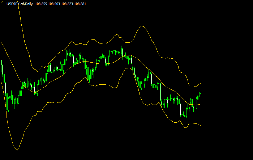Select the 108.881 close price value
The height and width of the screenshot is (160, 253).
point(80,4)
